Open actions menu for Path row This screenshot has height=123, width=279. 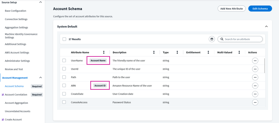click(x=255, y=77)
